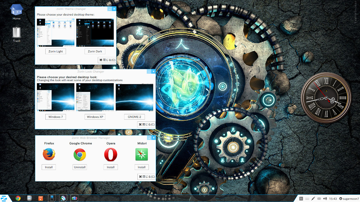Open the mail envelope tray indicator
This screenshot has width=360, height=202.
[319, 199]
